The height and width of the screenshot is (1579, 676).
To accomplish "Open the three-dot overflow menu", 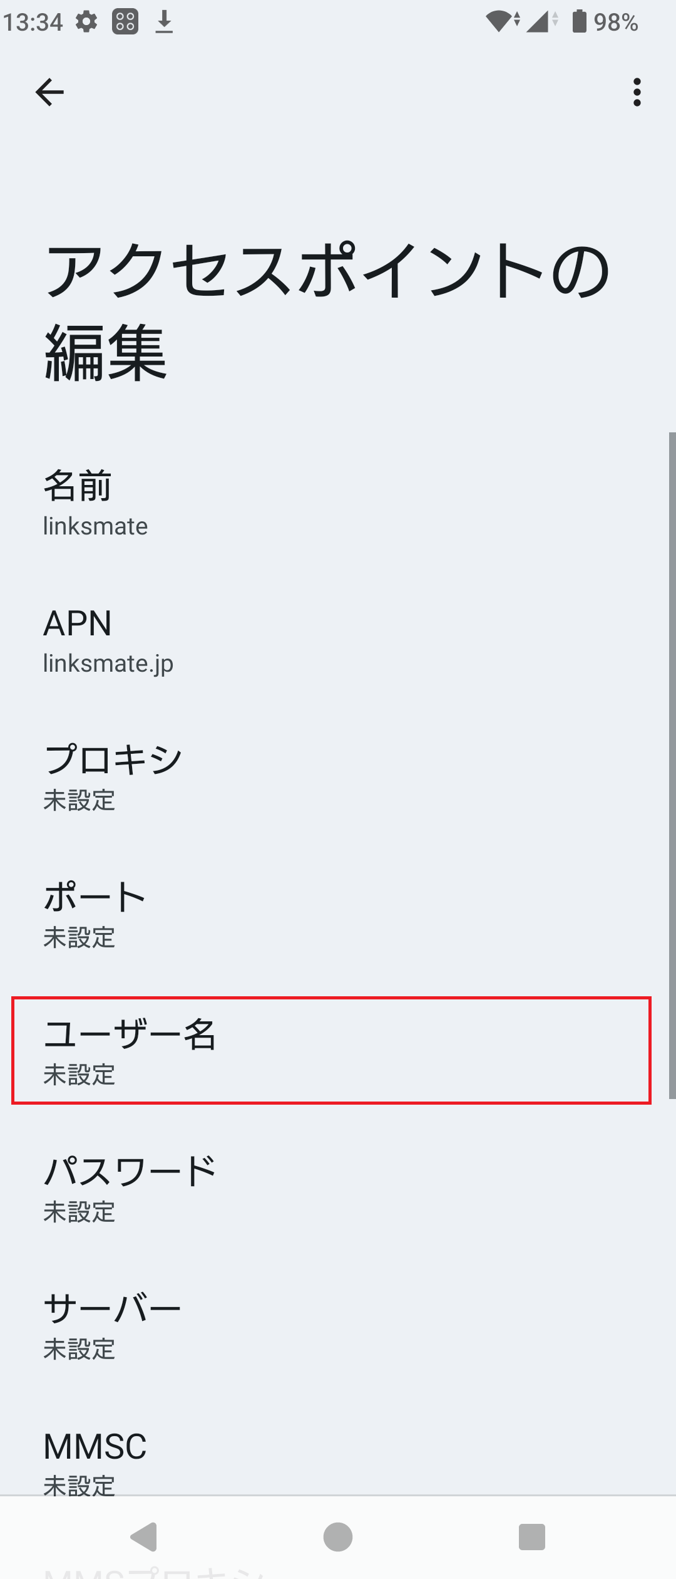I will (x=636, y=93).
